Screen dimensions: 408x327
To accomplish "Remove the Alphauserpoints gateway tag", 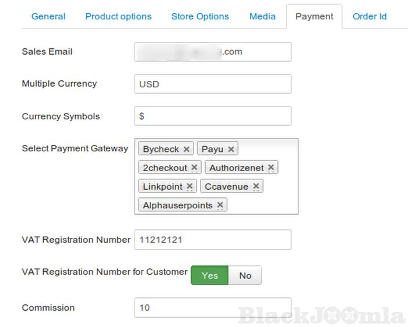I will [220, 205].
